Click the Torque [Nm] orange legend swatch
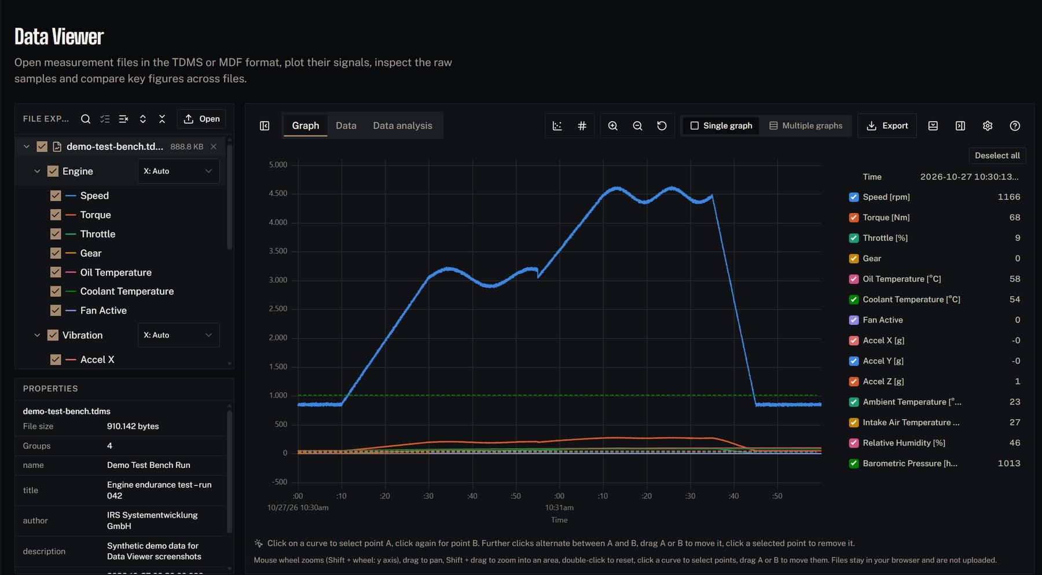Viewport: 1042px width, 575px height. click(853, 218)
